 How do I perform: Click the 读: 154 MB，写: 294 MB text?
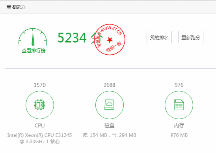(x=109, y=135)
